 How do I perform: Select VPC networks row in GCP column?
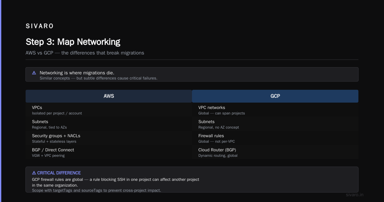pyautogui.click(x=275, y=110)
